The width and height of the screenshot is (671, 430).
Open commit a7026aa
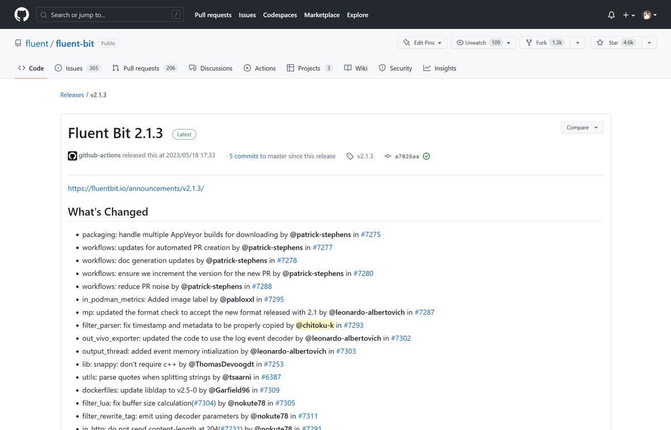click(407, 156)
